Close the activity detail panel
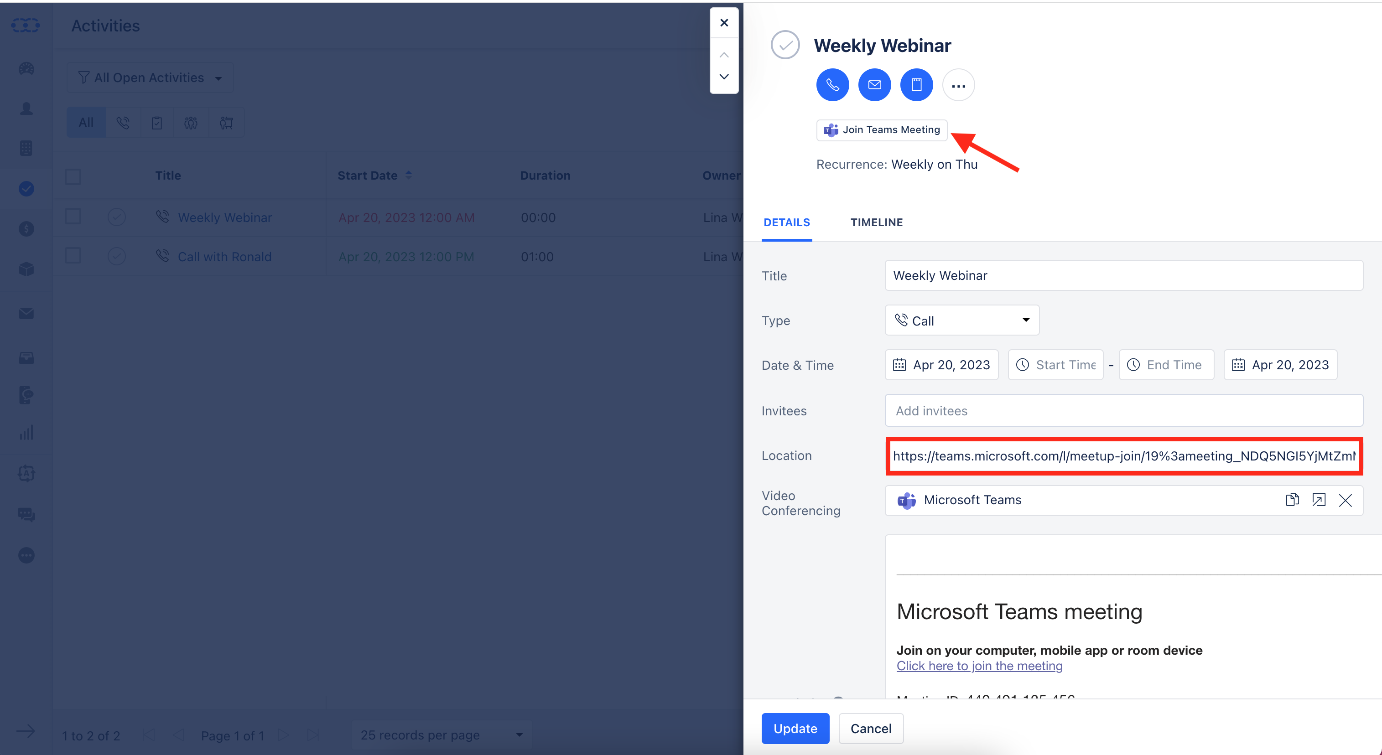 pos(724,22)
